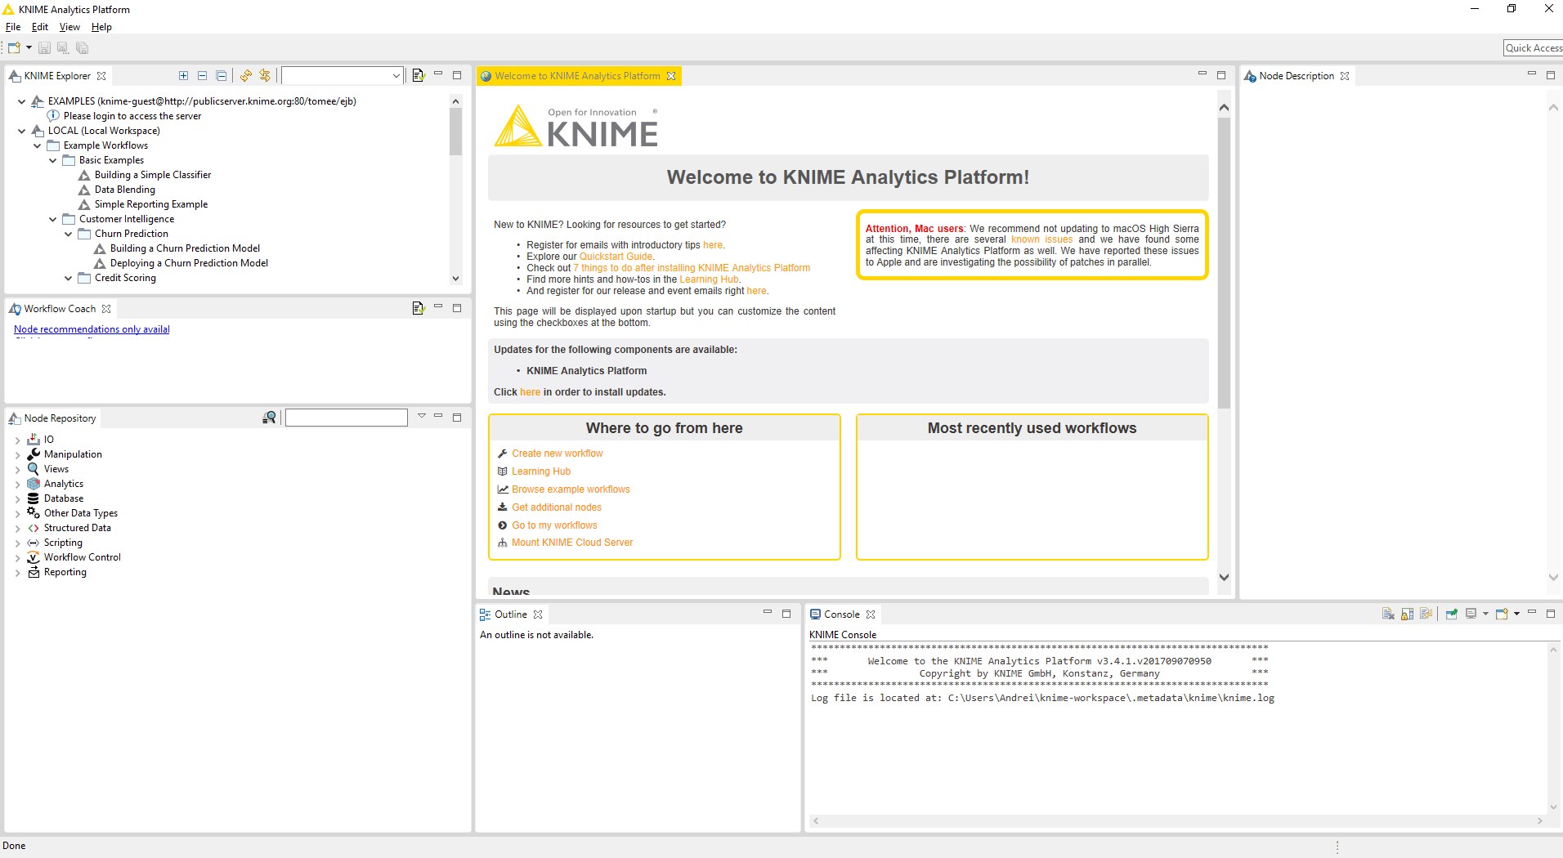
Task: Click Mount KNIME Cloud Server link
Action: [x=572, y=543]
